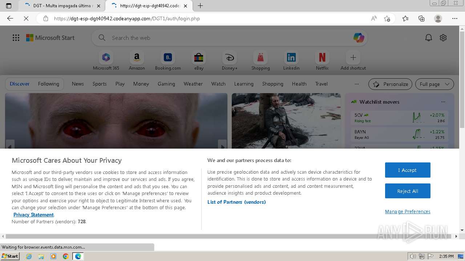Click the Reject All button
The image size is (465, 261).
[408, 191]
